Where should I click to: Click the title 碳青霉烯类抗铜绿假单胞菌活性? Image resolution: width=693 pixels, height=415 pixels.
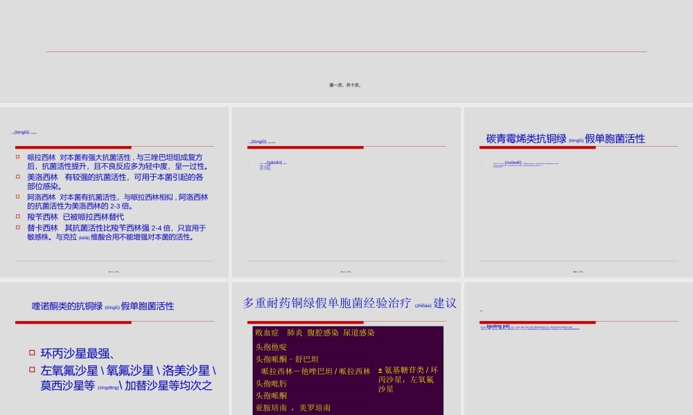coord(565,139)
